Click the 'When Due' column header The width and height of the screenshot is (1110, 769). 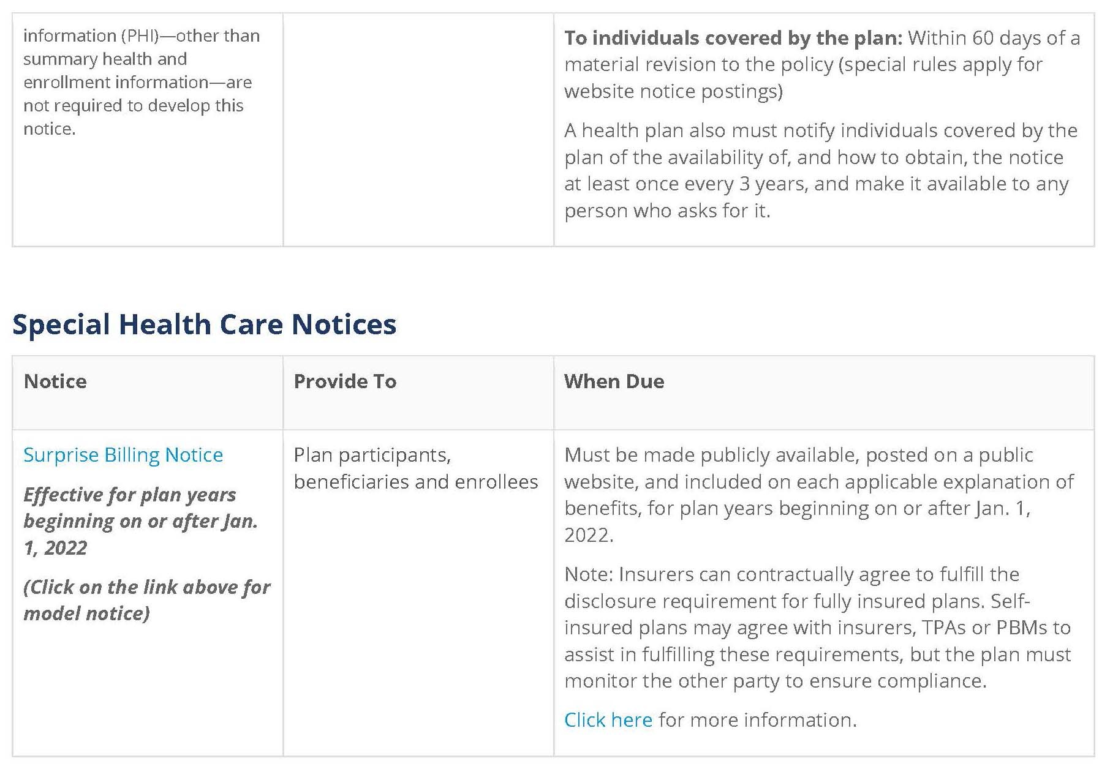pyautogui.click(x=614, y=381)
